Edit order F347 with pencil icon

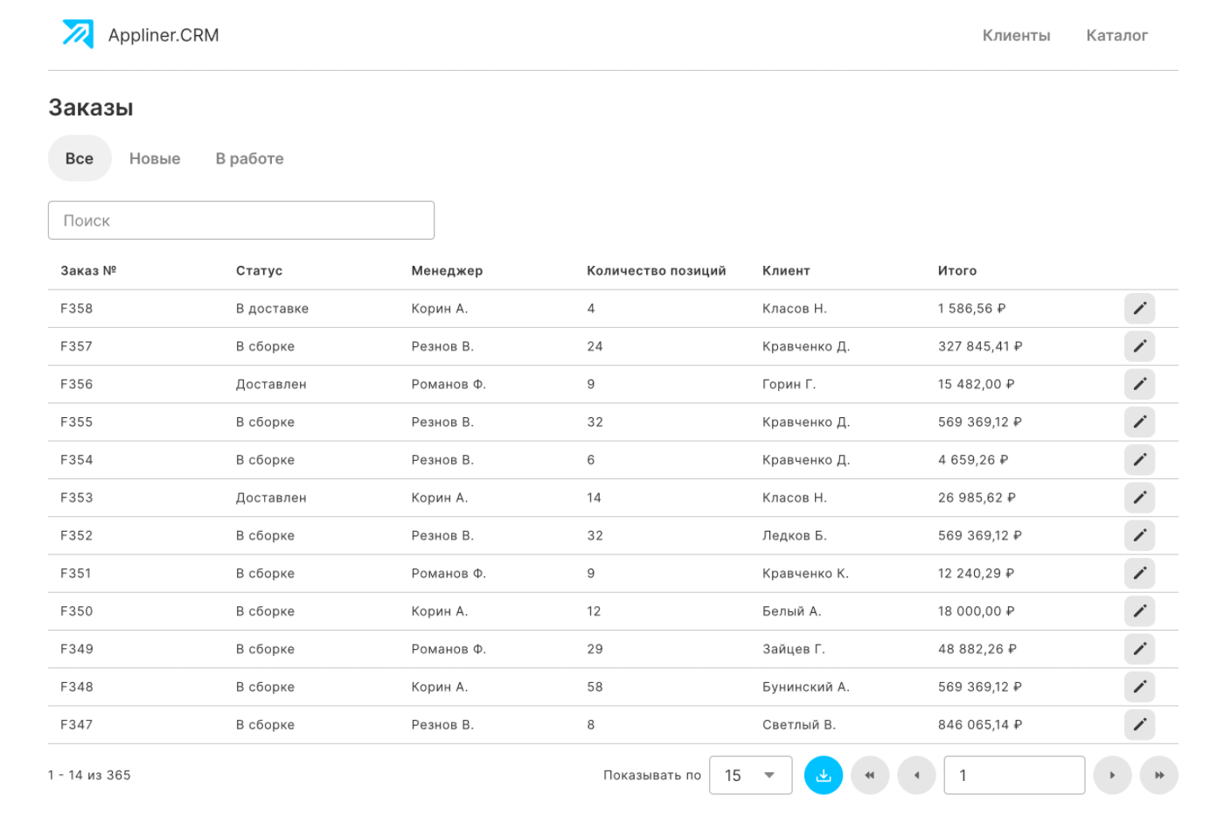coord(1139,724)
